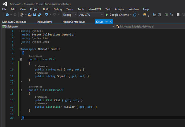Open the Mshowto project navigation dropdown
The width and height of the screenshot is (185, 127).
(58, 27)
